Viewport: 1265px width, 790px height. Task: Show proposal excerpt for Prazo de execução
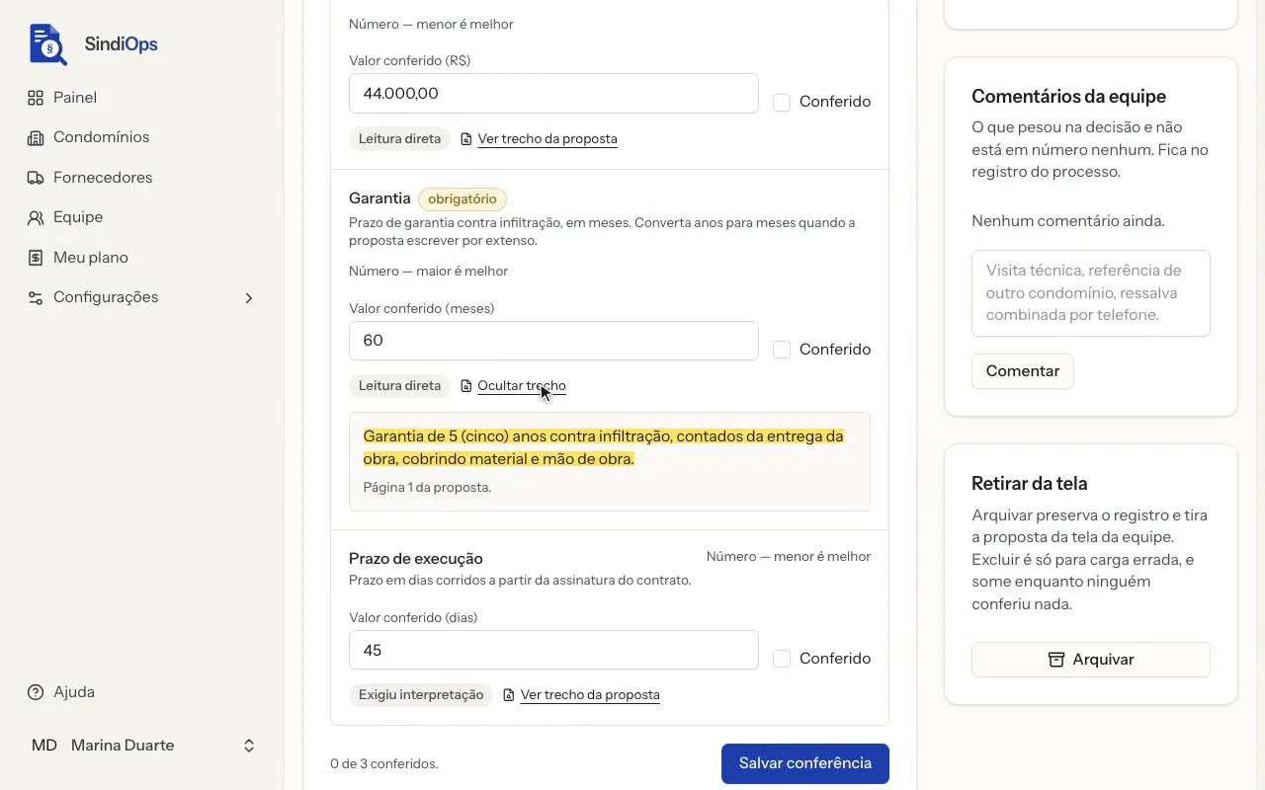tap(590, 695)
